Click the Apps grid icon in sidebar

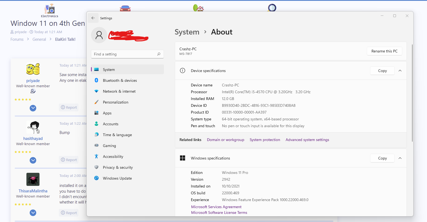point(96,113)
